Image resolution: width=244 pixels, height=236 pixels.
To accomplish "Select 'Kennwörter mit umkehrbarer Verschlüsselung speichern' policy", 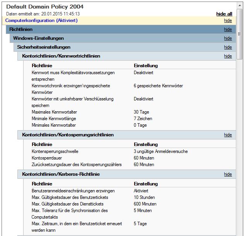I will [x=73, y=102].
